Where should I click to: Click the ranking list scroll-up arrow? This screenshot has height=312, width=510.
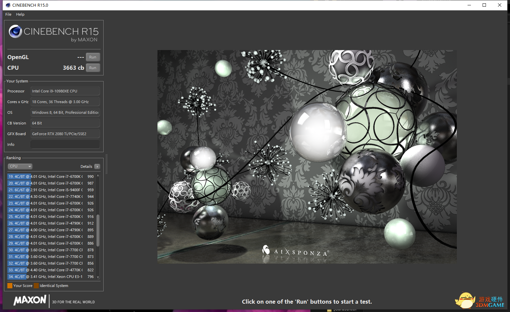pos(98,176)
